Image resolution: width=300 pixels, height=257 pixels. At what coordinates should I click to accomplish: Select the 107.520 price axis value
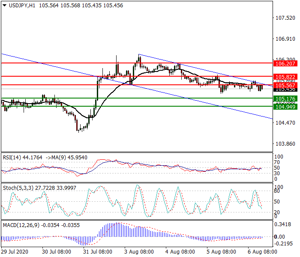coord(285,18)
